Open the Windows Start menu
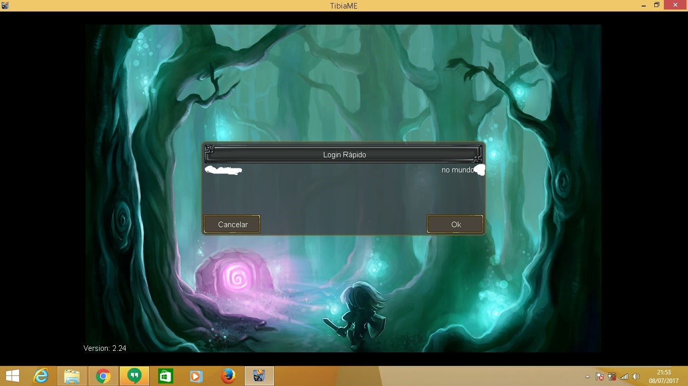The image size is (688, 386). pos(12,376)
